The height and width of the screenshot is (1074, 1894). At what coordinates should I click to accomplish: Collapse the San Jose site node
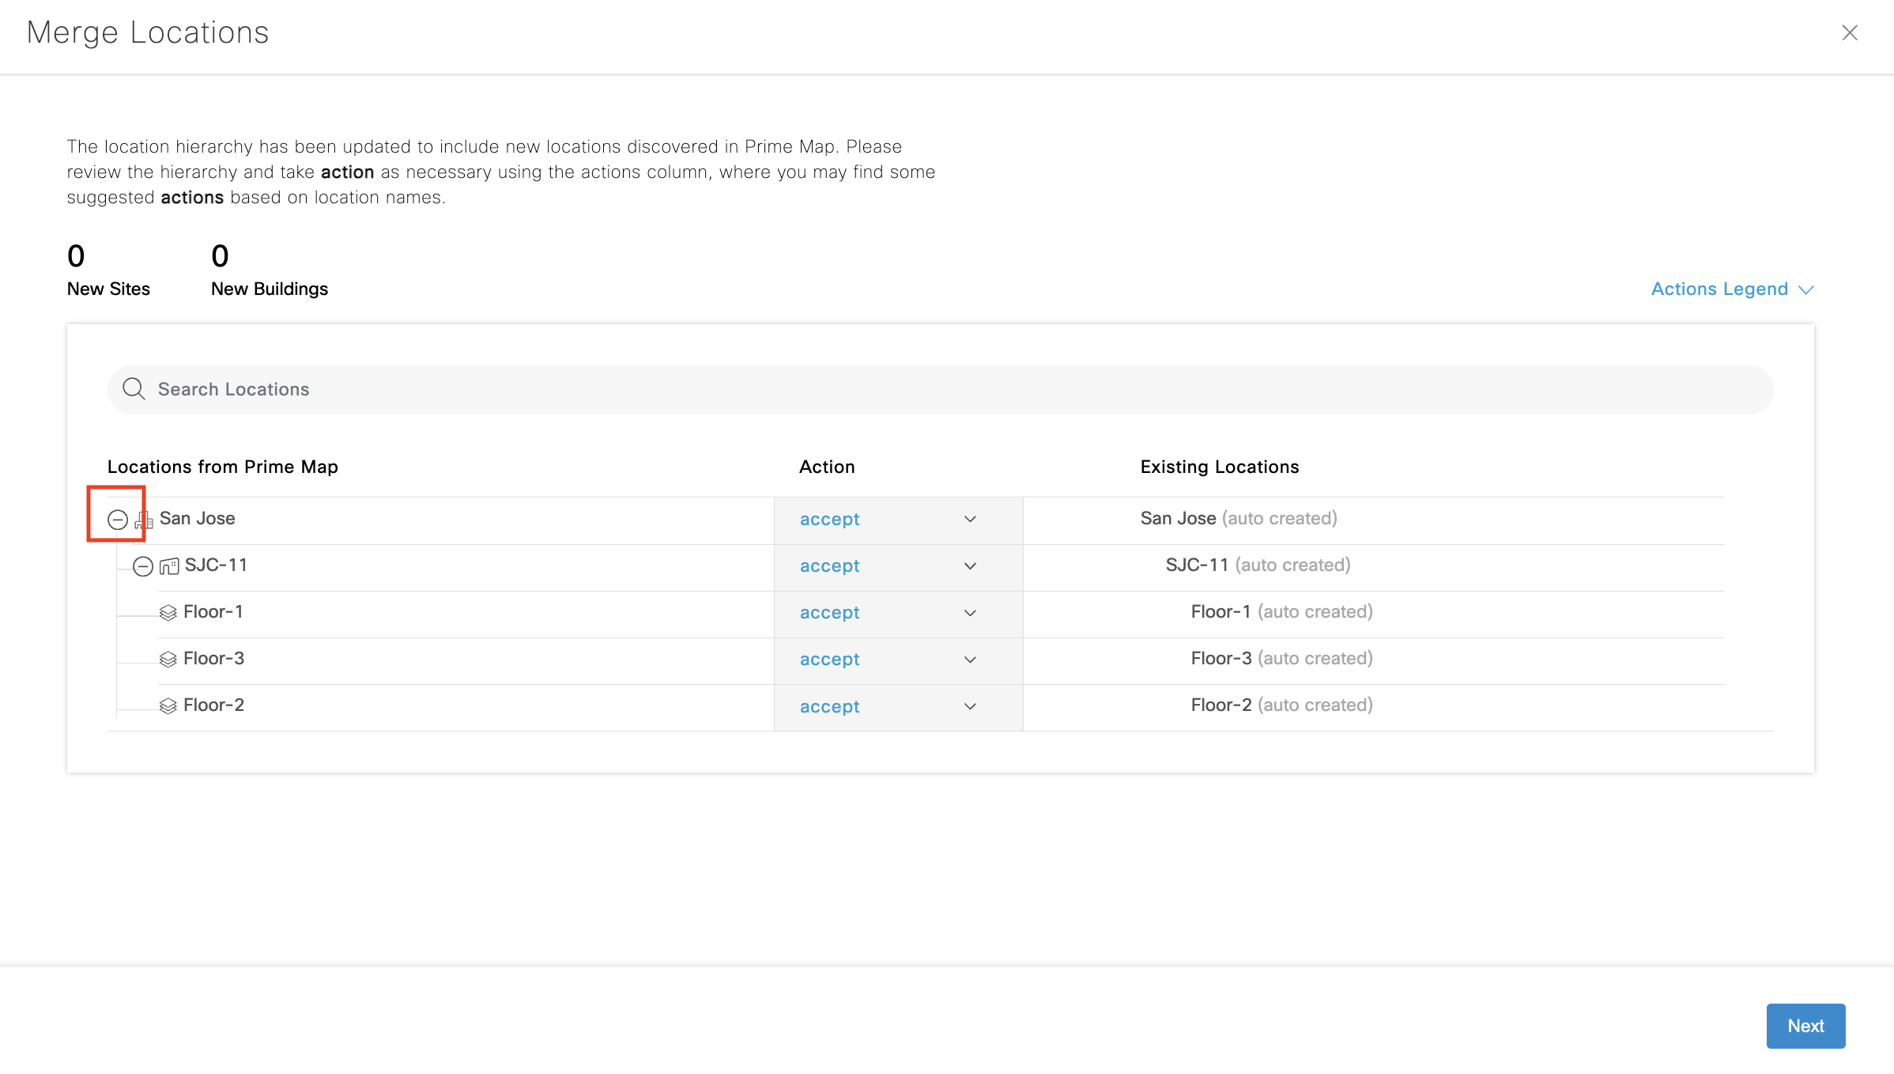117,520
